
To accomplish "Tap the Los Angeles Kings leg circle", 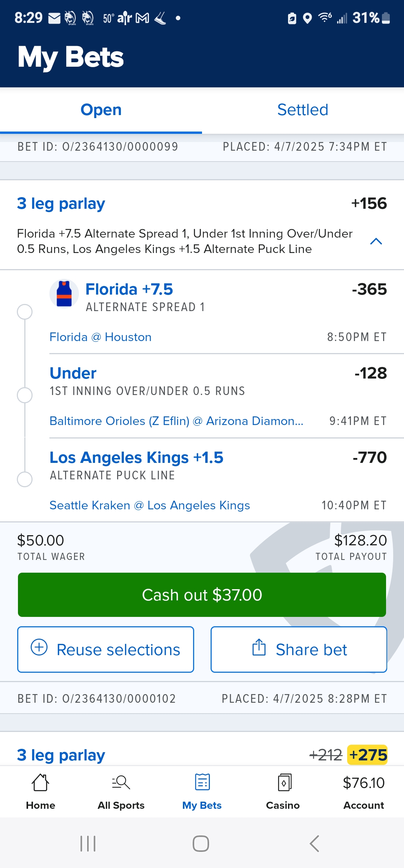I will click(25, 479).
